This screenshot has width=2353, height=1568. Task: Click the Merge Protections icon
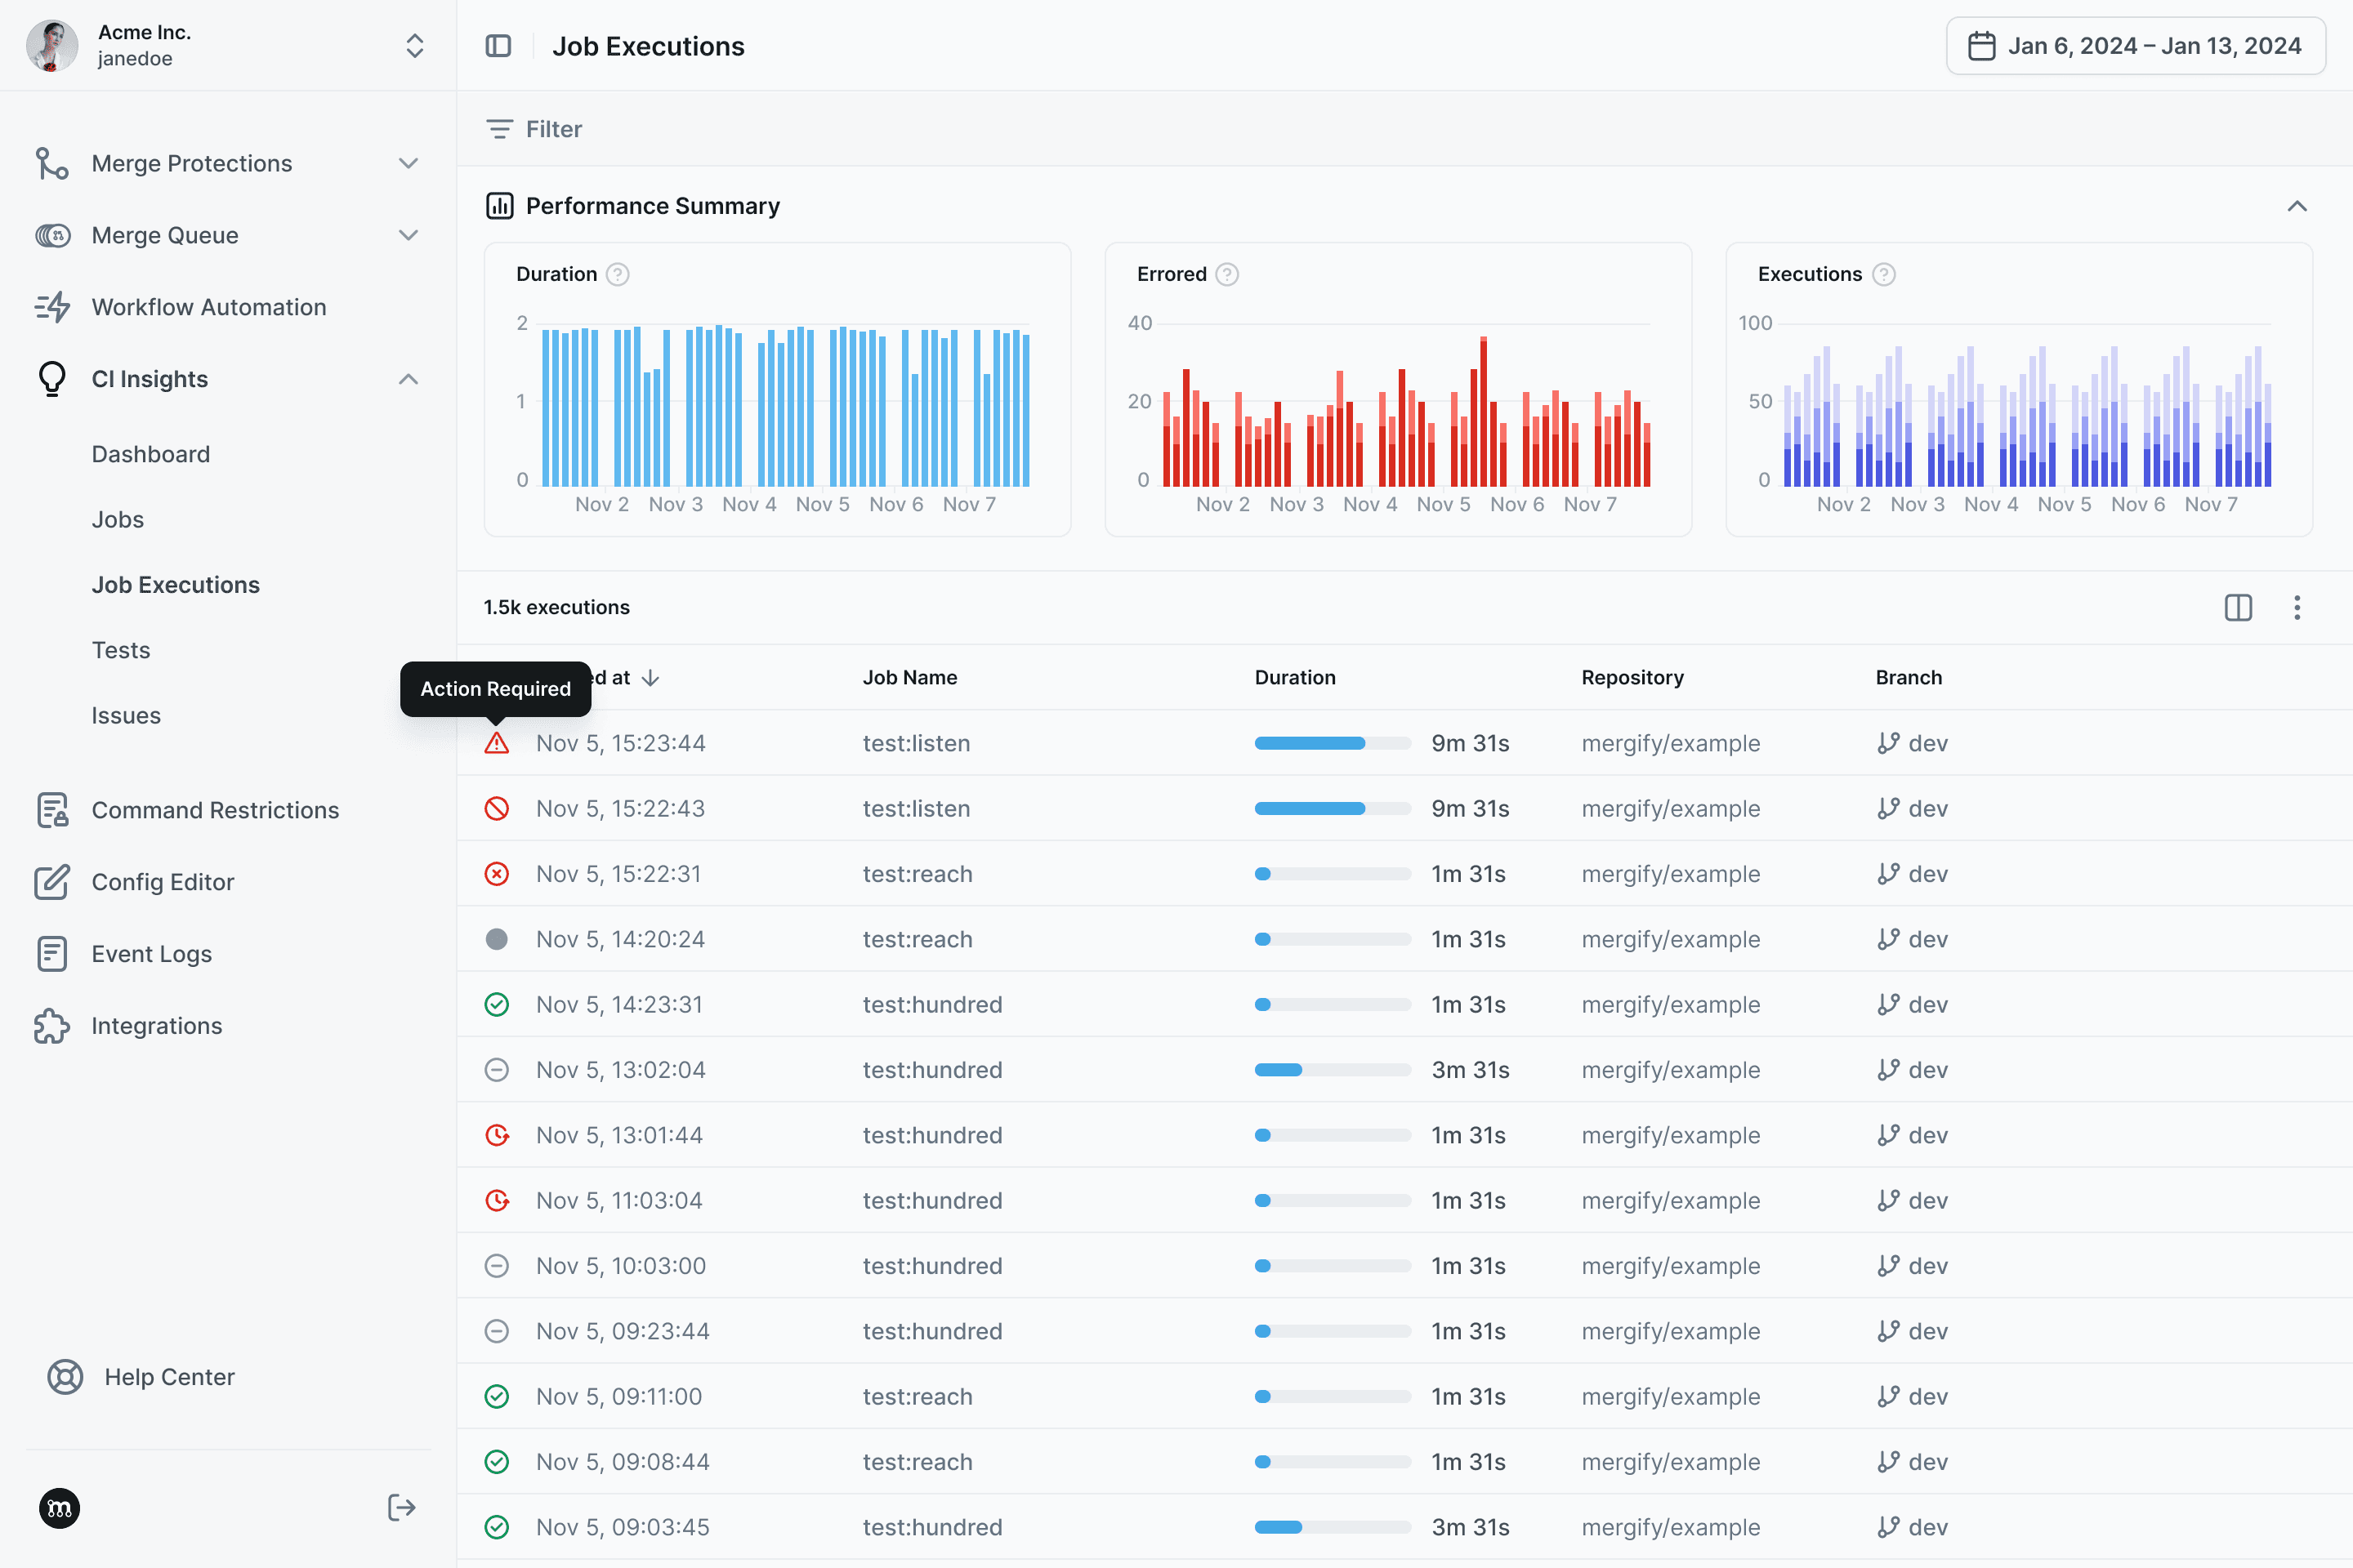(x=52, y=163)
